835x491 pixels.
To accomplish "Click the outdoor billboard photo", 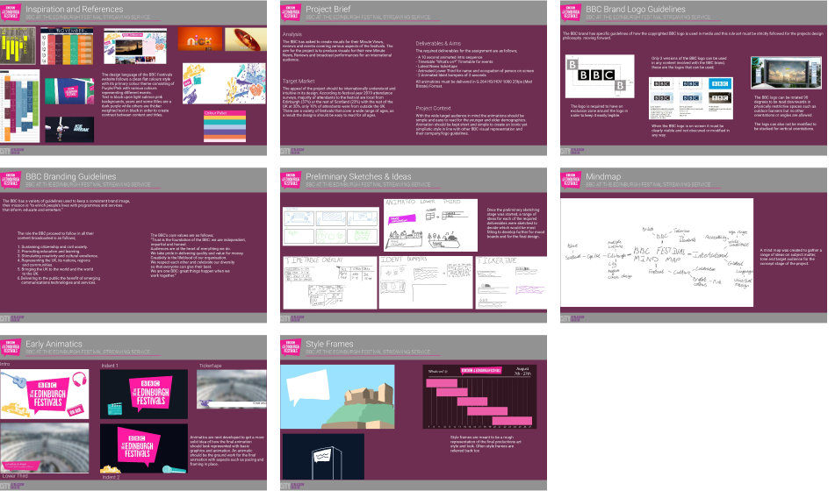I will tap(786, 73).
